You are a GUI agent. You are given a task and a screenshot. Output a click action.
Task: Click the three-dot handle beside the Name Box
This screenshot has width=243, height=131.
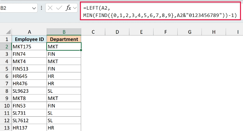pyautogui.click(x=41, y=8)
